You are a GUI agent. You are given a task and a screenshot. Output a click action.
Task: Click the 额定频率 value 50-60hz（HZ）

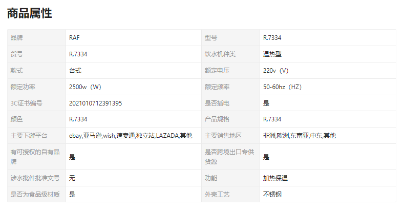click(283, 87)
